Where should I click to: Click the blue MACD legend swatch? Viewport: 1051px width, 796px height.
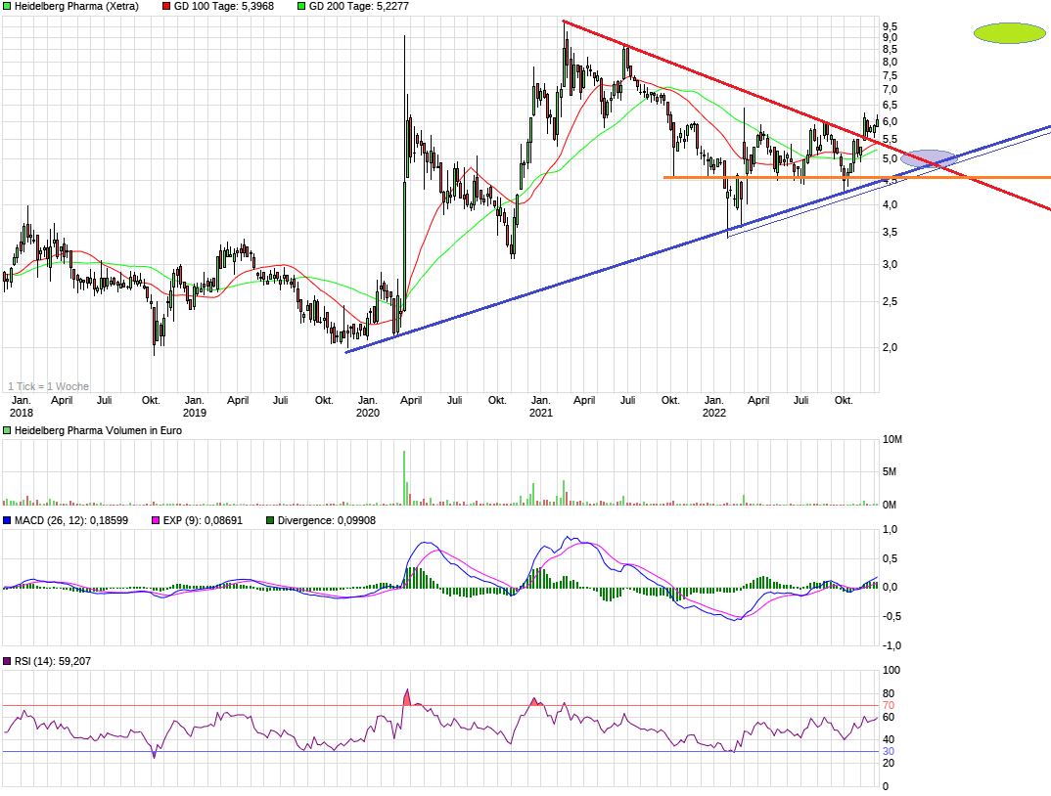[8, 520]
